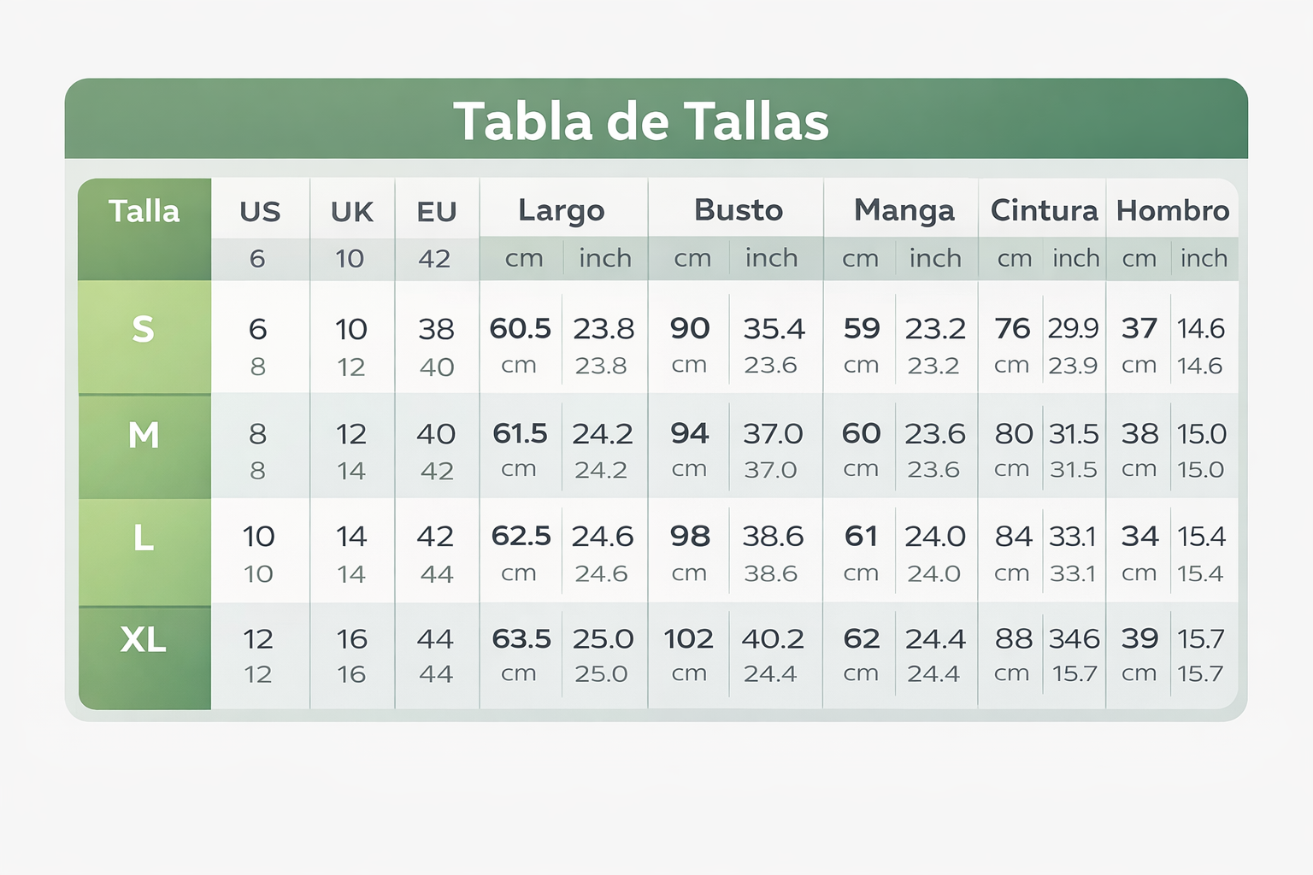The image size is (1313, 875).
Task: Click the size 'M' row label
Action: coord(144,436)
